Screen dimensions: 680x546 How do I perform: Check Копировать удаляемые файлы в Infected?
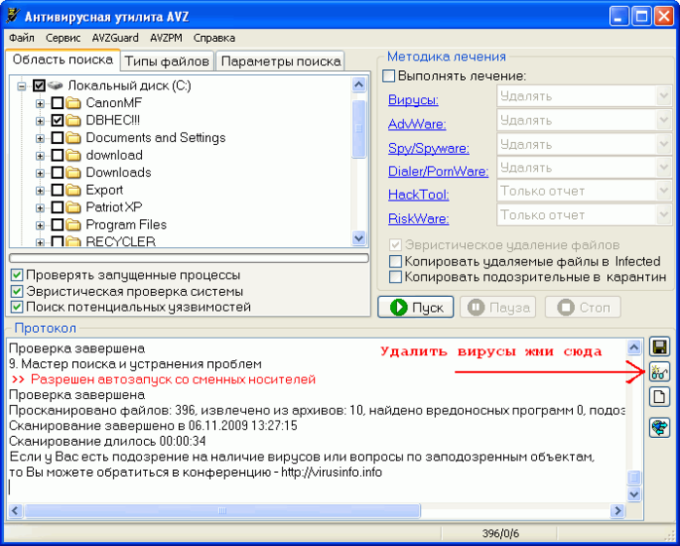click(395, 261)
